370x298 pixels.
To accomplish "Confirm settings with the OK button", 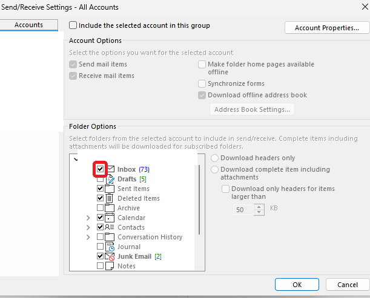I will (297, 285).
